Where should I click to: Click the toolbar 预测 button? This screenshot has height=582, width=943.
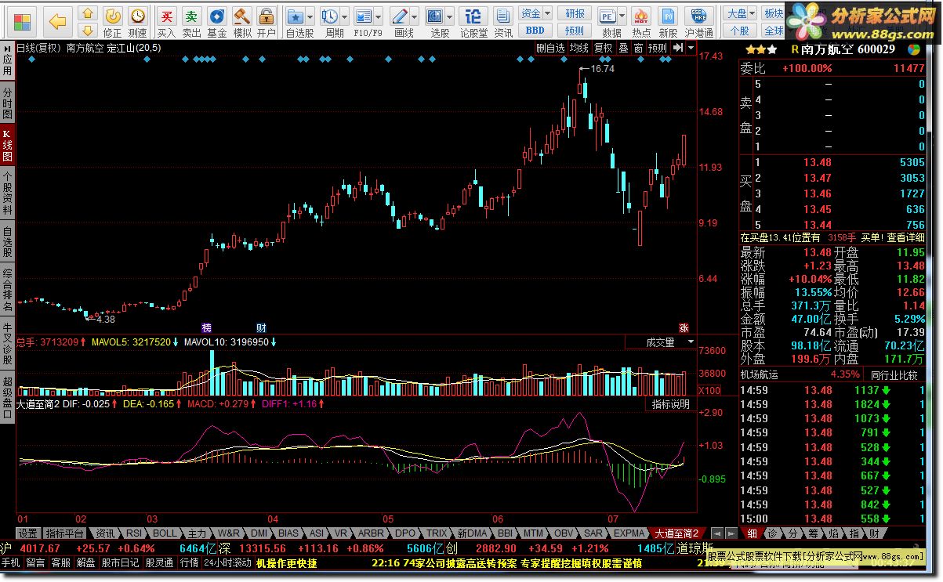pyautogui.click(x=575, y=31)
